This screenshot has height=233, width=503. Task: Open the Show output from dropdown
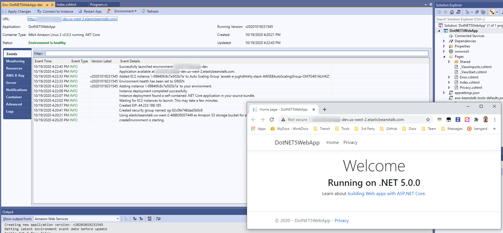pos(77,219)
